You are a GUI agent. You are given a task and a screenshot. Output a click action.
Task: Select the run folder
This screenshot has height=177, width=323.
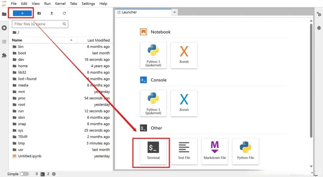click(x=61, y=111)
